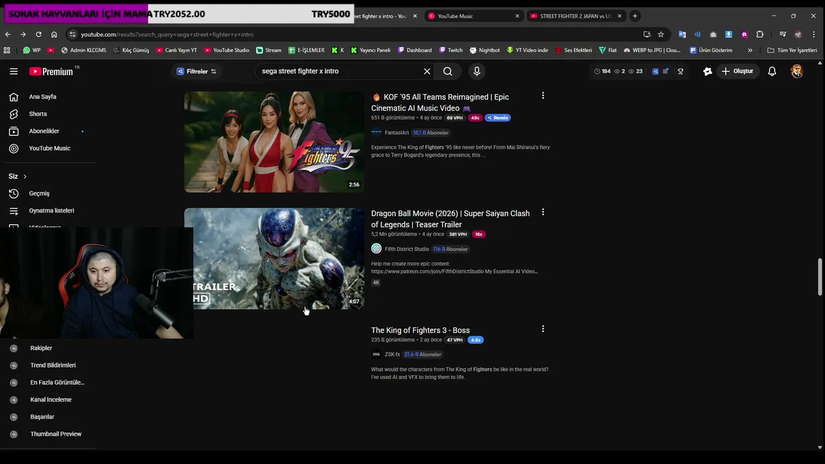Open the YouTube hamburger guide menu

coord(14,72)
